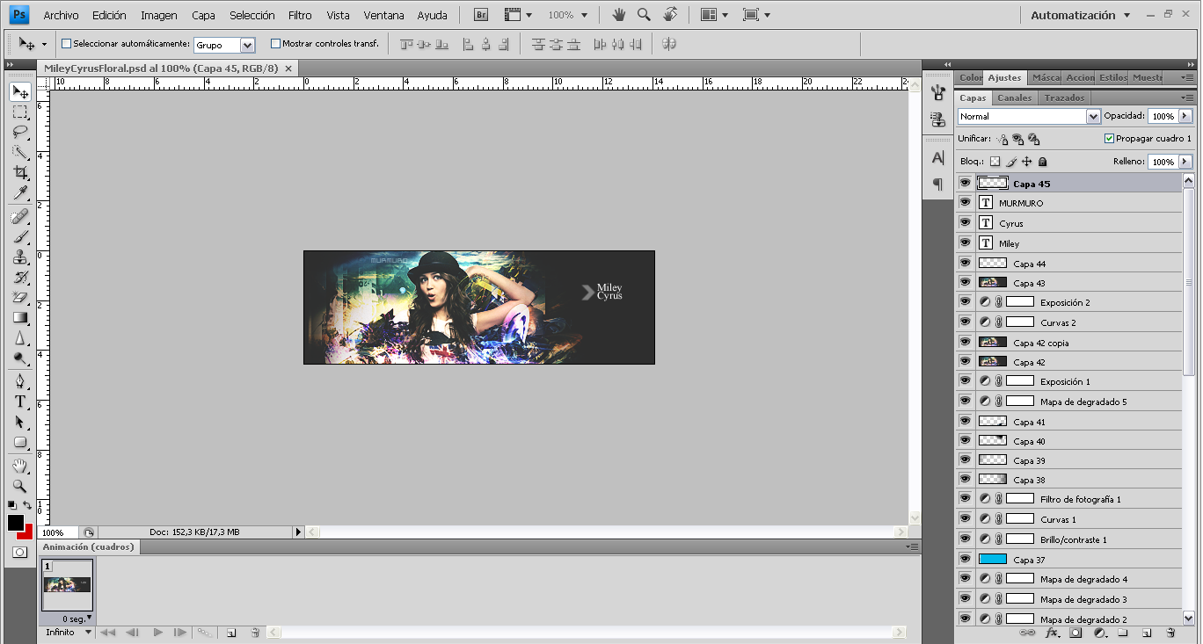Select the Healing Brush tool
Screen dimensions: 1203x644
[20, 216]
